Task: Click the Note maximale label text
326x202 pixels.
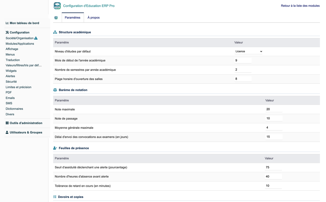Action: pyautogui.click(x=65, y=109)
